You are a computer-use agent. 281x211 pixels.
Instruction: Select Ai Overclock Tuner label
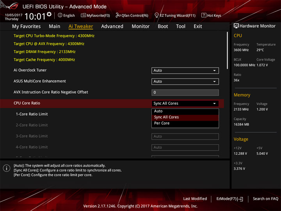pos(30,70)
